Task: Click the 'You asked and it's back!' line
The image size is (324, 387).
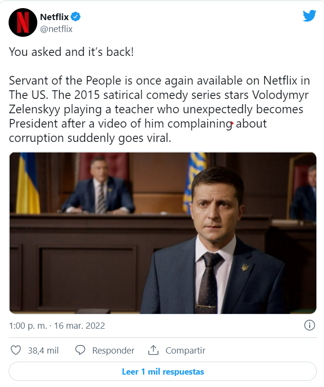Action: pos(71,52)
